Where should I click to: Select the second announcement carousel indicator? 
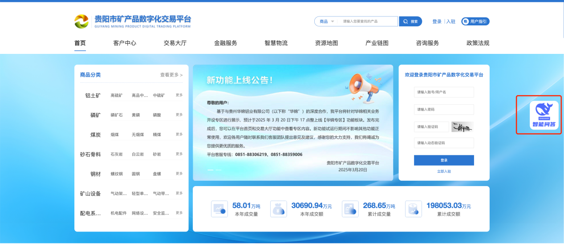click(x=219, y=170)
